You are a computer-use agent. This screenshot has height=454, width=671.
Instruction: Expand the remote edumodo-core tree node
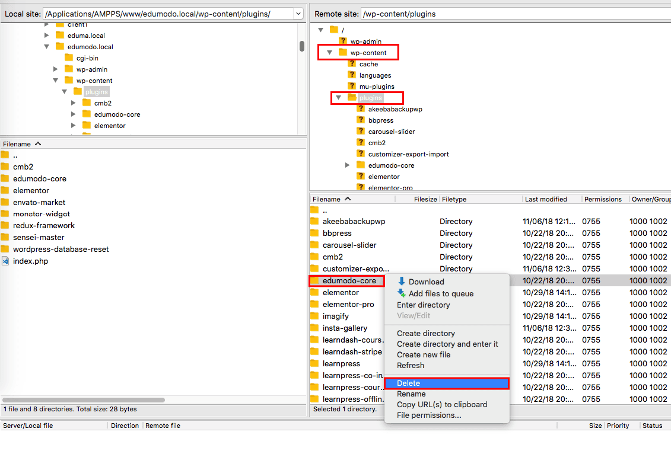point(348,165)
